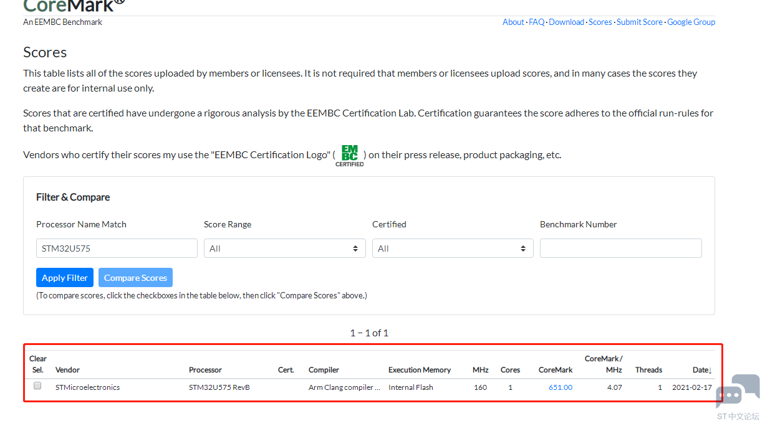Viewport: 765px width, 426px height.
Task: Open the Score Range dropdown
Action: point(284,248)
